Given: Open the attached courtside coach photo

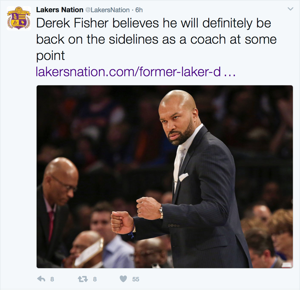Looking at the screenshot, I should [164, 177].
